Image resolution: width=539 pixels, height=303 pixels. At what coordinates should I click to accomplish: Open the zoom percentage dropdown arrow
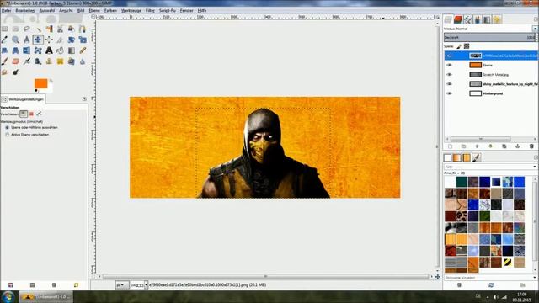point(146,285)
